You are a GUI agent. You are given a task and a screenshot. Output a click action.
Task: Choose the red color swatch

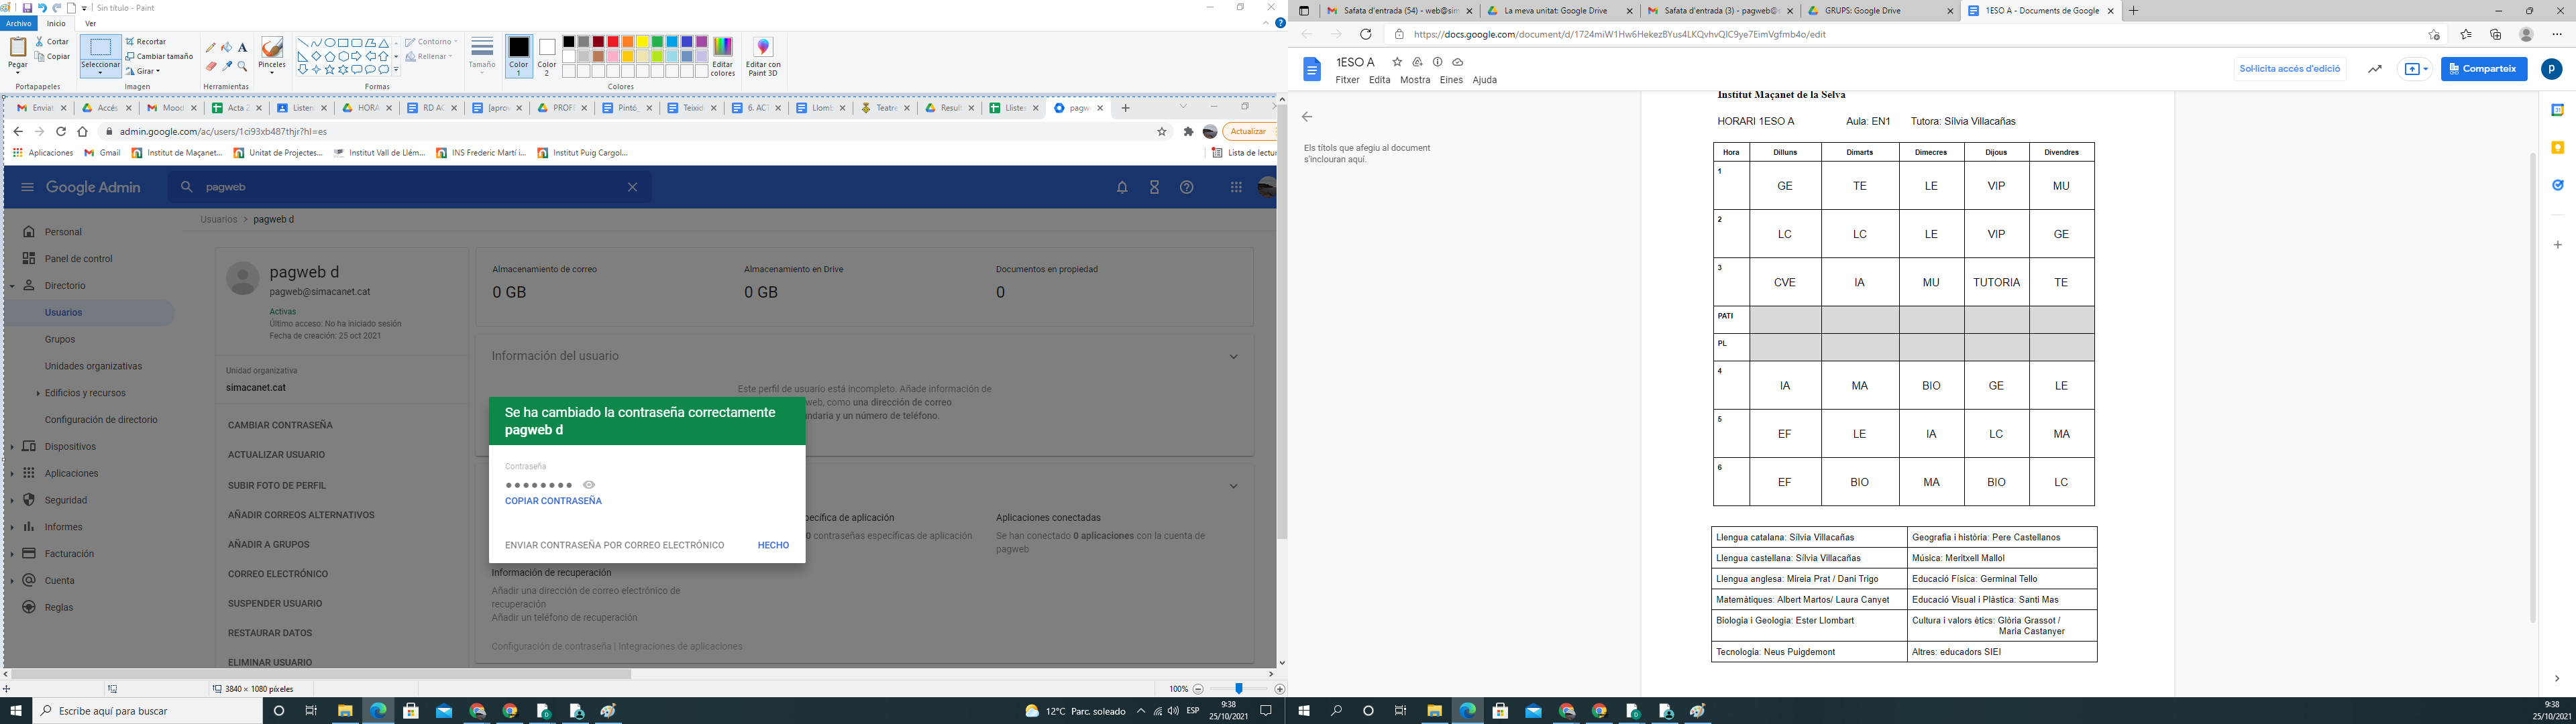[x=613, y=42]
